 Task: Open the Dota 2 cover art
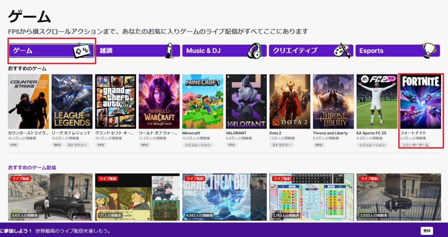290,101
